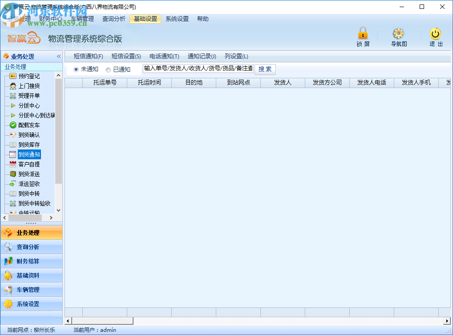The width and height of the screenshot is (453, 335).
Task: Open 短信设置(S)
Action: pos(126,57)
